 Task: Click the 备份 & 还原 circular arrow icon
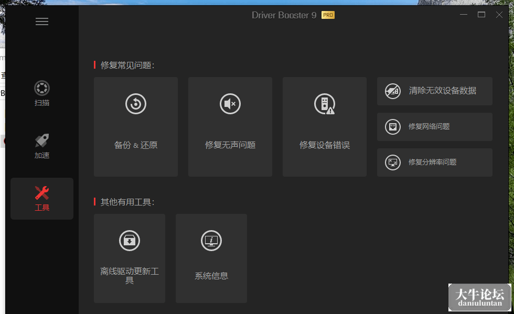click(x=136, y=104)
